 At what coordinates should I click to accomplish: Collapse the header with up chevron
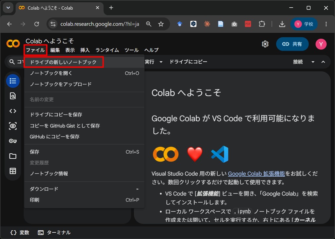(323, 62)
